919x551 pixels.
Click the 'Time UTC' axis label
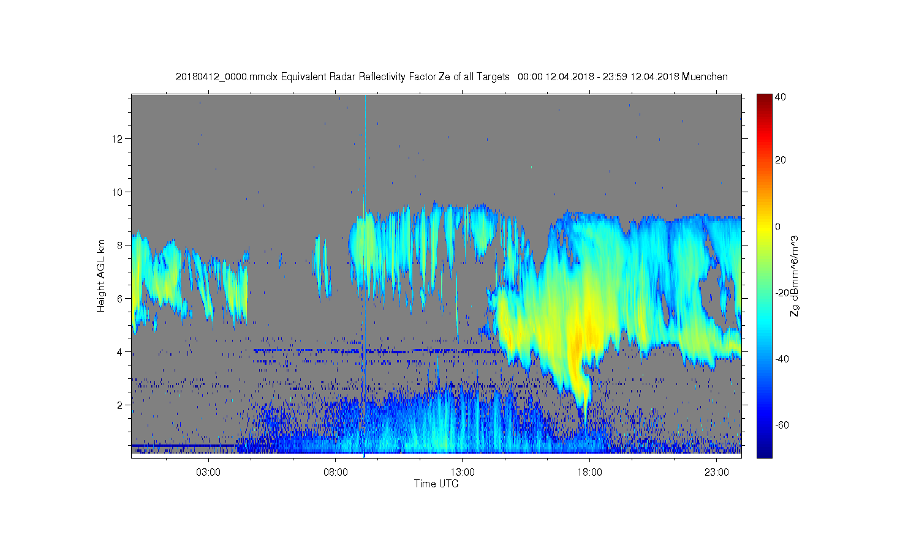click(436, 484)
